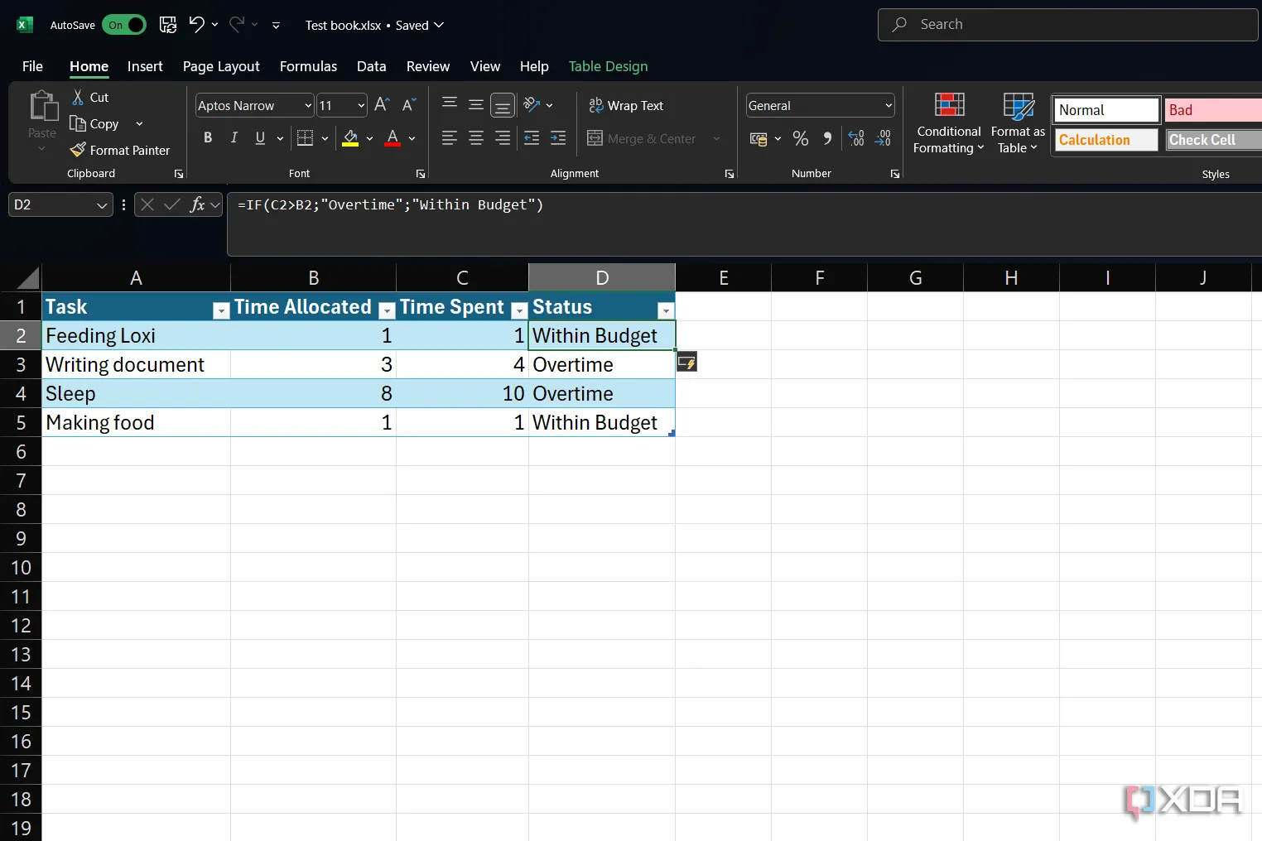Decrease the indent
The width and height of the screenshot is (1262, 841).
(532, 138)
